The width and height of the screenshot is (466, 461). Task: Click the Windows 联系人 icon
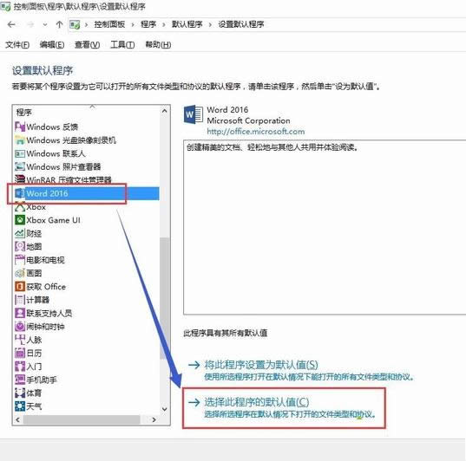coord(20,153)
